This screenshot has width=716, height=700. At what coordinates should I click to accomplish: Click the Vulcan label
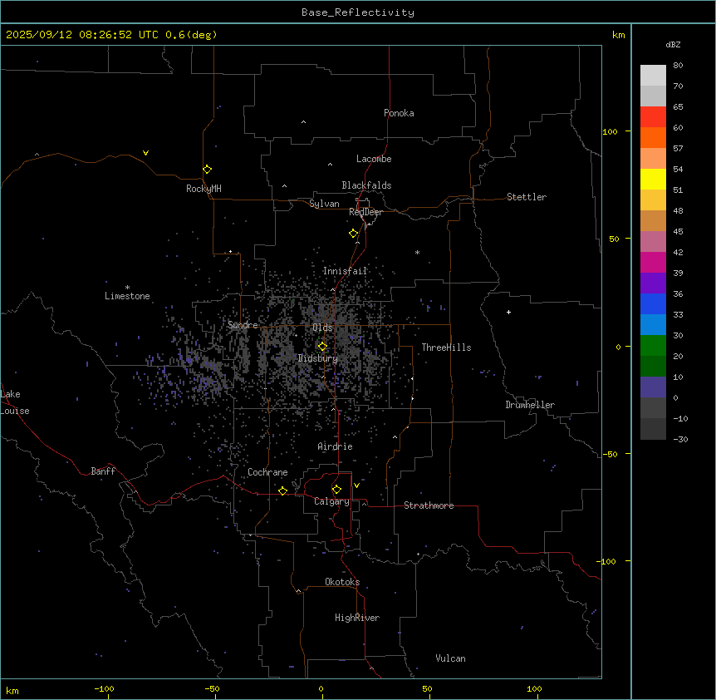(x=451, y=658)
